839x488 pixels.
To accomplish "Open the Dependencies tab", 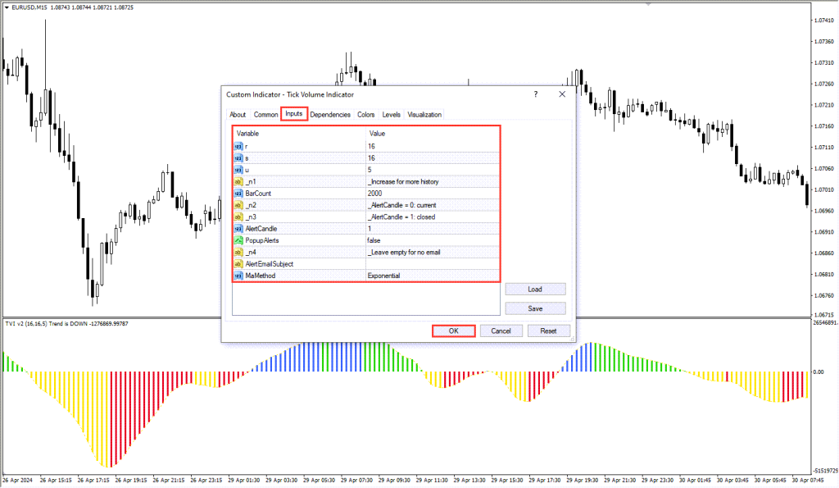I will click(x=330, y=115).
